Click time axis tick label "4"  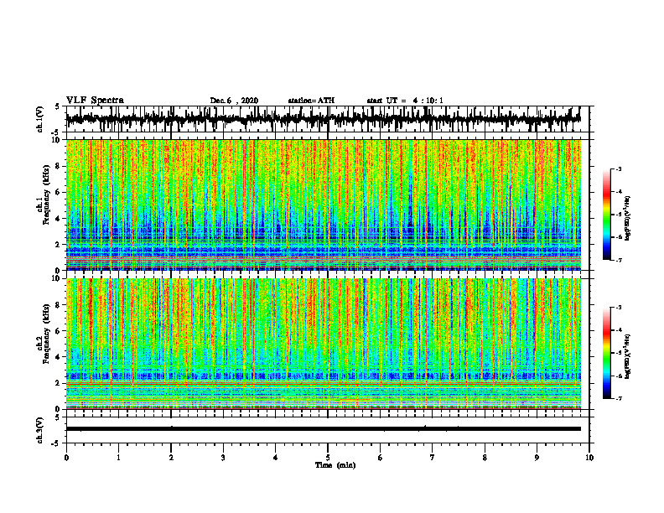[276, 458]
